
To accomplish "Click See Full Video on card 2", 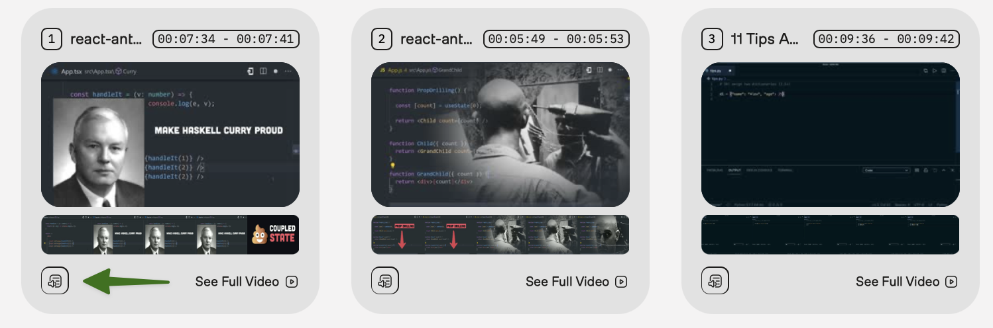I will coord(577,282).
